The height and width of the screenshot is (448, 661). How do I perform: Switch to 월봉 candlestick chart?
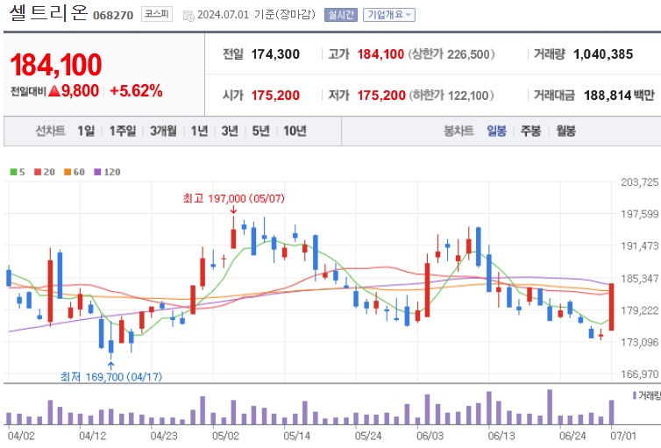(565, 131)
